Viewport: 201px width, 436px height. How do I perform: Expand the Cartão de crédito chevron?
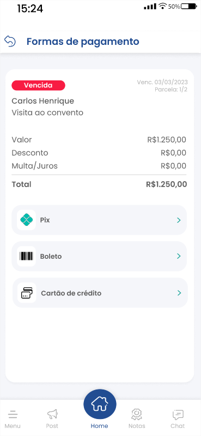click(x=179, y=293)
